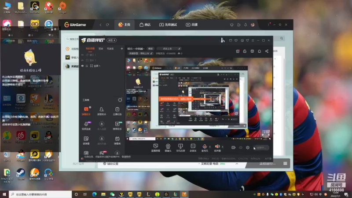Click the layout box icon beside the bell
The image size is (352, 198).
pos(252,51)
